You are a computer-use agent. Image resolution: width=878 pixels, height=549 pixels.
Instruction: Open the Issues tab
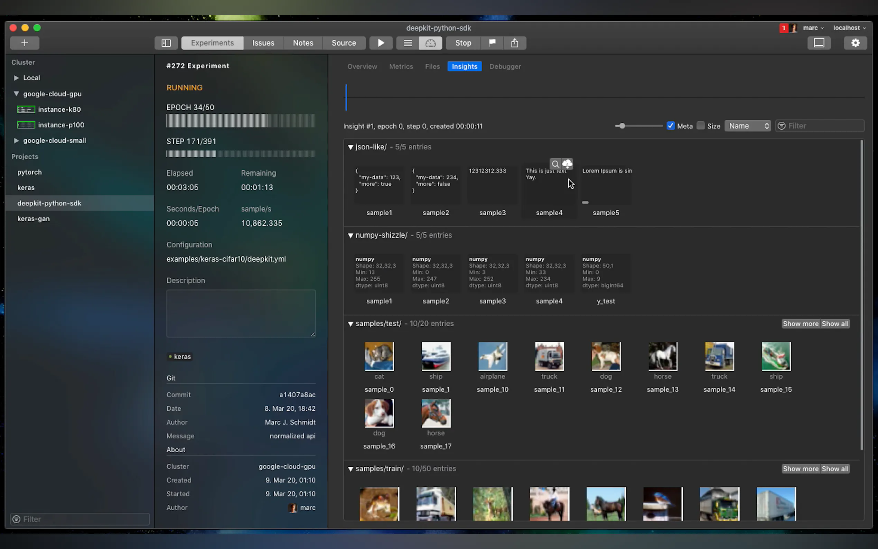(263, 43)
